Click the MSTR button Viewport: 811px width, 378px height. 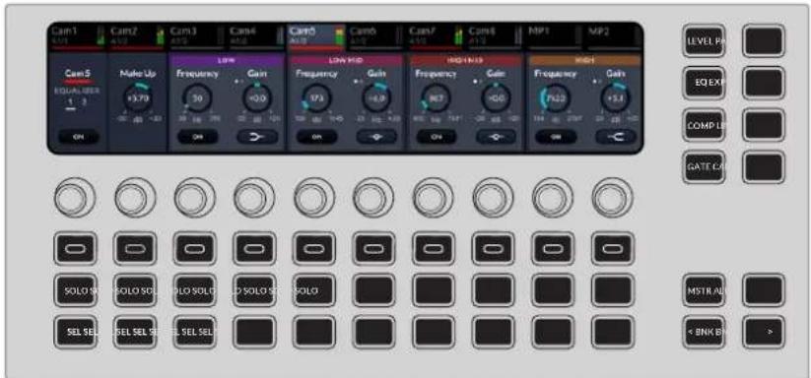click(x=704, y=290)
